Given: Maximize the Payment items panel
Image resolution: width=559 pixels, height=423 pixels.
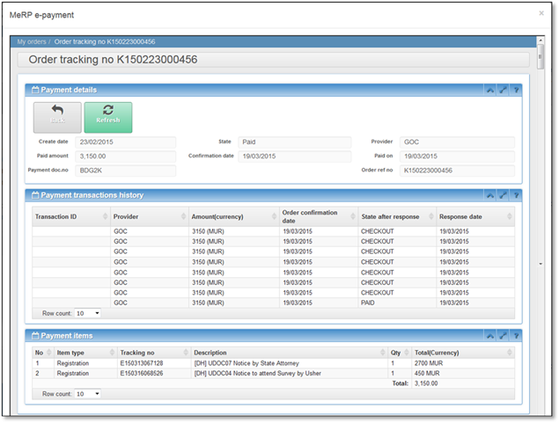Looking at the screenshot, I should pos(503,335).
